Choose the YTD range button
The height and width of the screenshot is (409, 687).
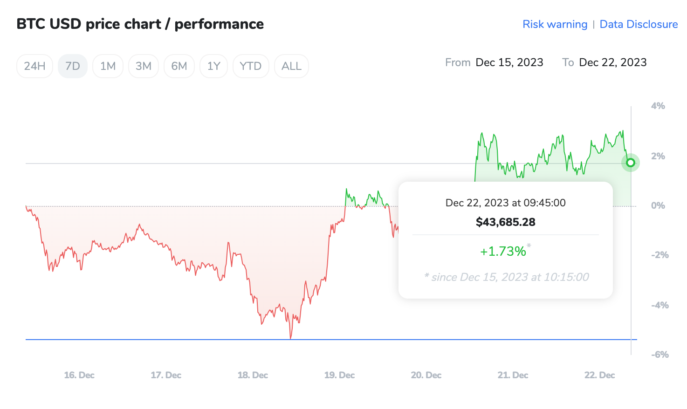click(251, 66)
